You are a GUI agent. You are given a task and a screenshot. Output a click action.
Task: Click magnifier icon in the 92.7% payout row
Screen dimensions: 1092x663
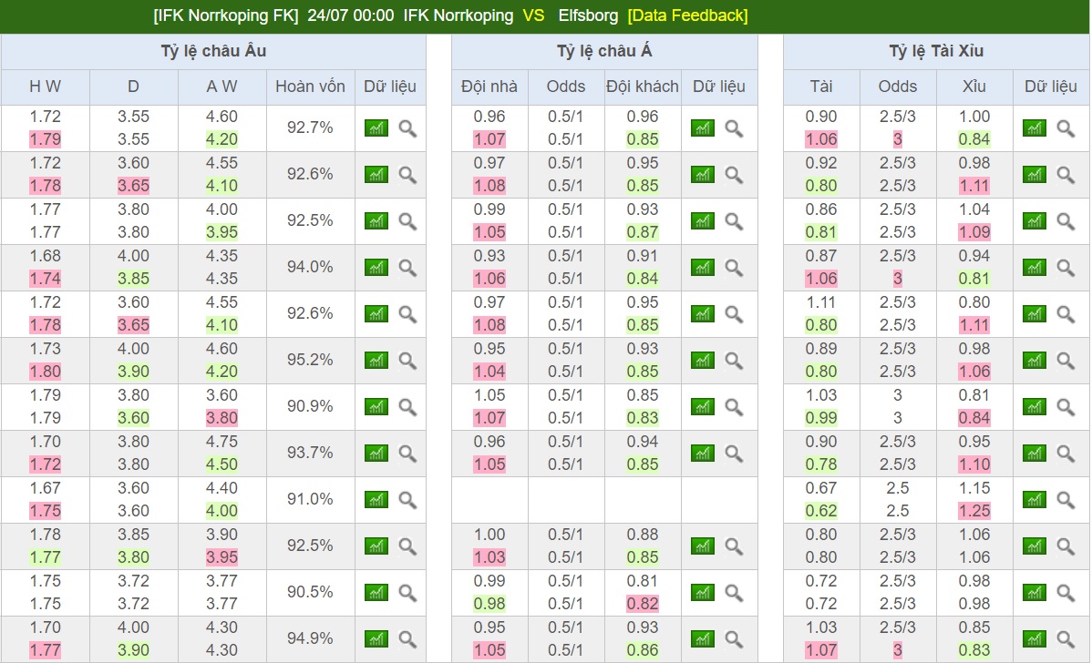tap(407, 128)
